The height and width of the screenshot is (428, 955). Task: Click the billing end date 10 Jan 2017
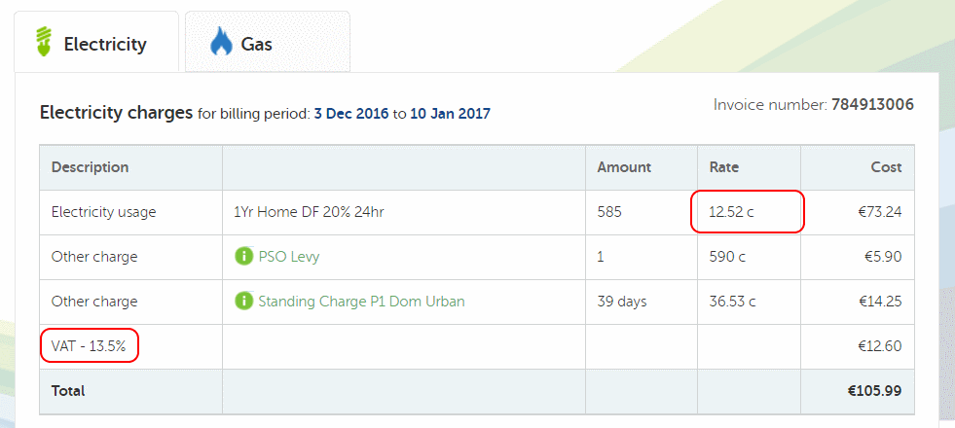450,113
